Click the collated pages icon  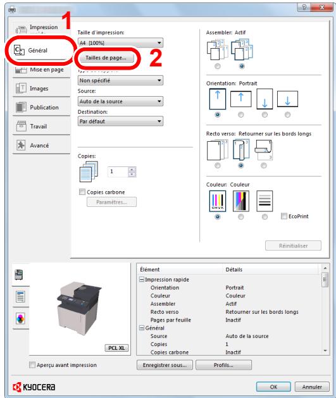point(242,49)
